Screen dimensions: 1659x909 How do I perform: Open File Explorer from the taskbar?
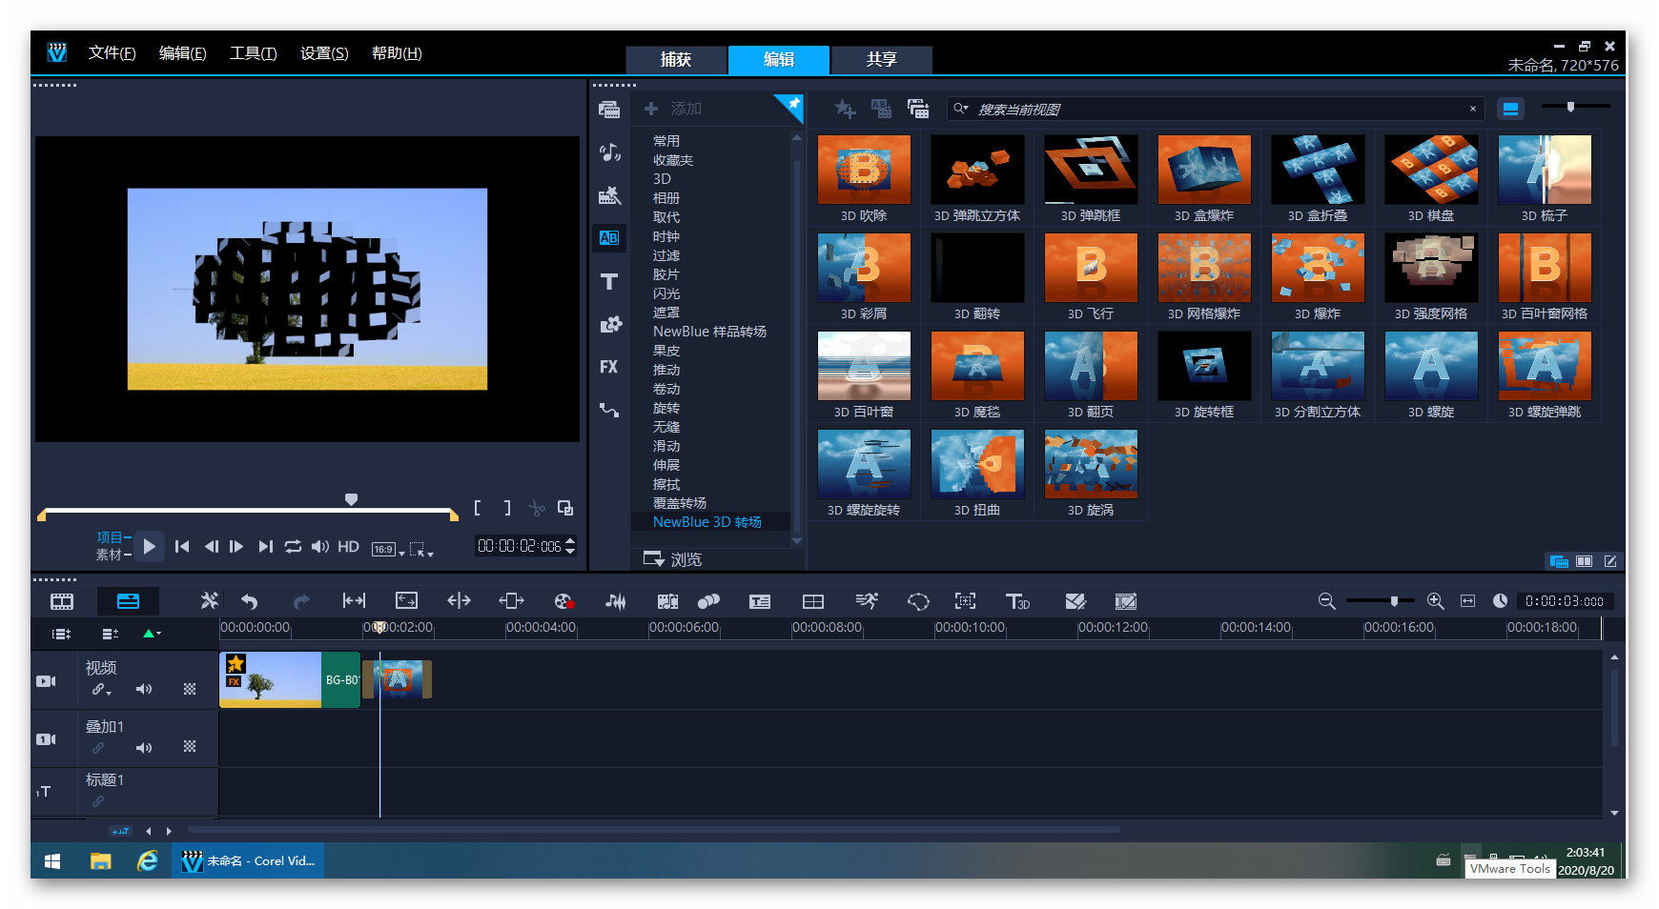pos(100,861)
